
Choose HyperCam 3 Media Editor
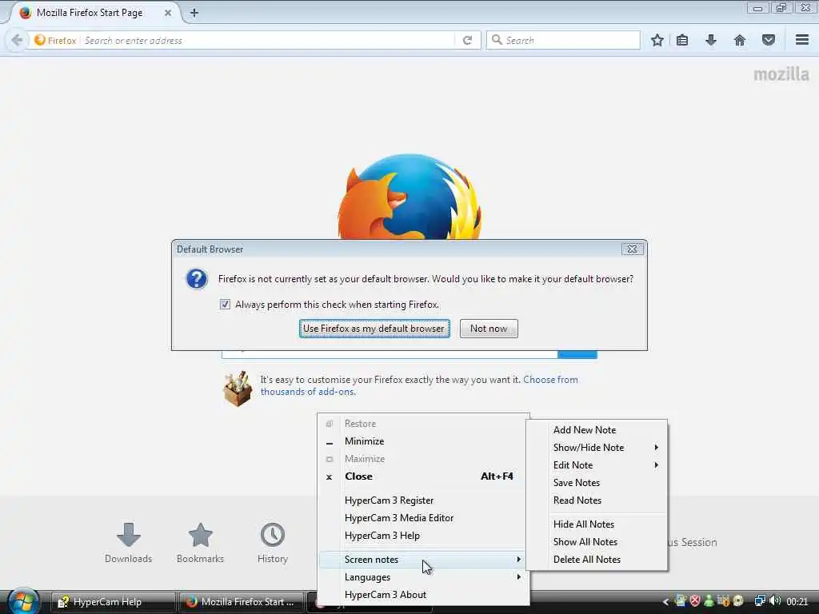pos(424,518)
